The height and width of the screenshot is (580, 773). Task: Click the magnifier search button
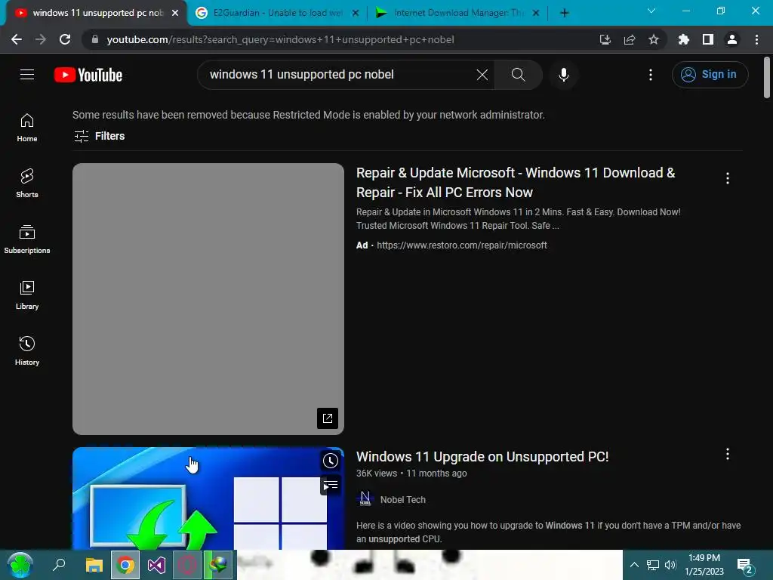pyautogui.click(x=518, y=75)
